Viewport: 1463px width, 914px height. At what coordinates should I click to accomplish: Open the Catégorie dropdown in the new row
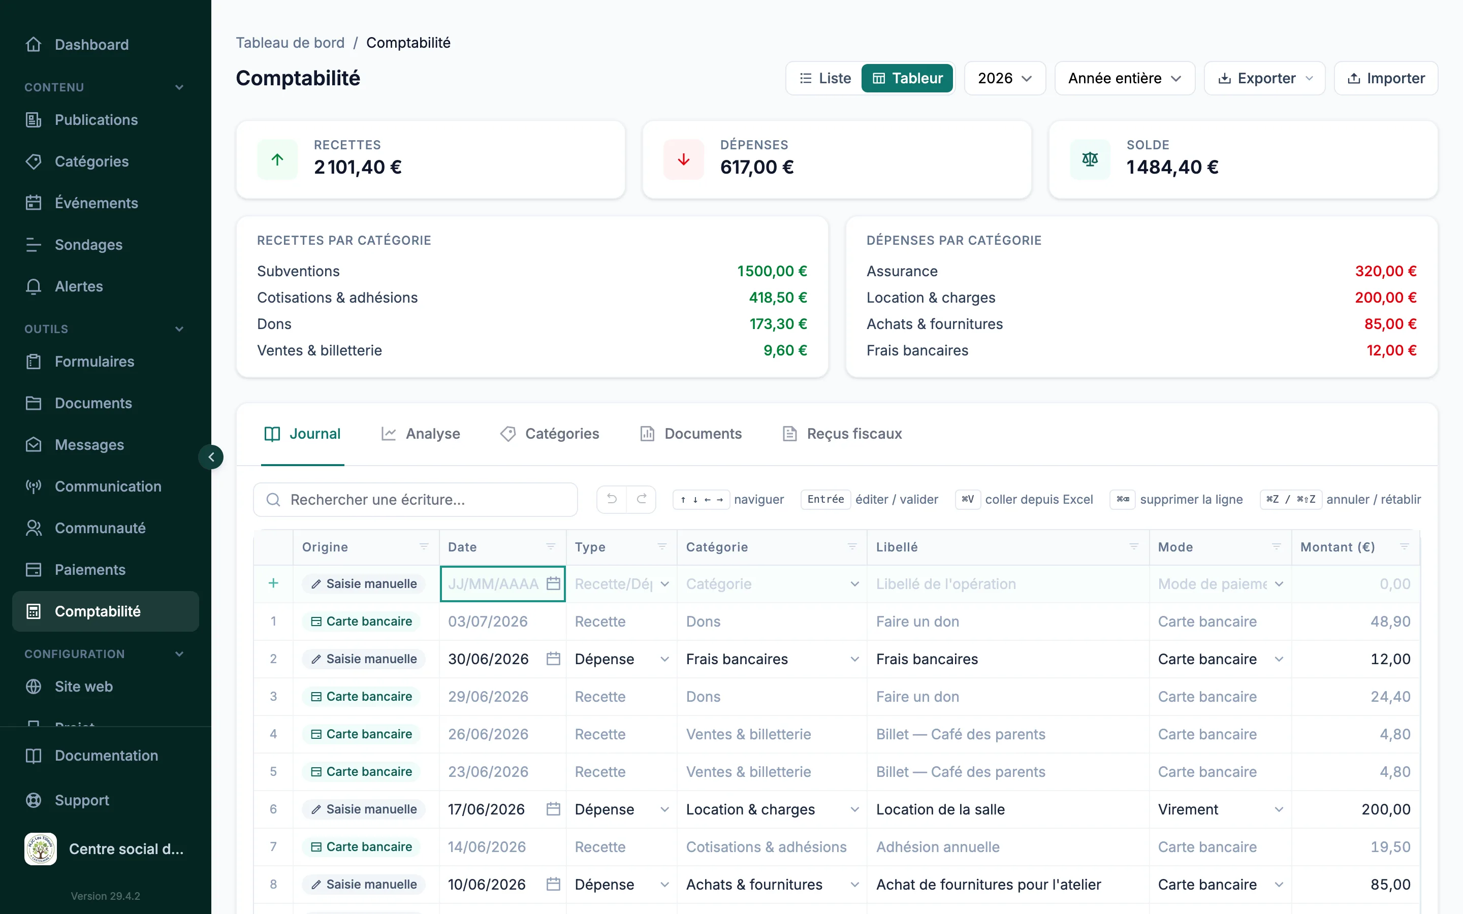pyautogui.click(x=772, y=584)
